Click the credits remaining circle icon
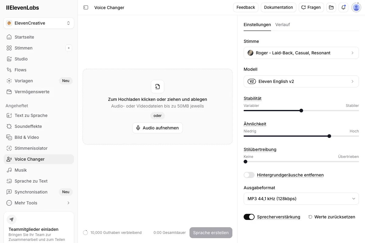365x243 pixels. pyautogui.click(x=85, y=233)
